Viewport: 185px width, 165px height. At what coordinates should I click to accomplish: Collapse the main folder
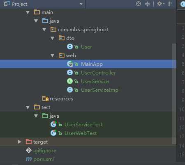coord(28,12)
